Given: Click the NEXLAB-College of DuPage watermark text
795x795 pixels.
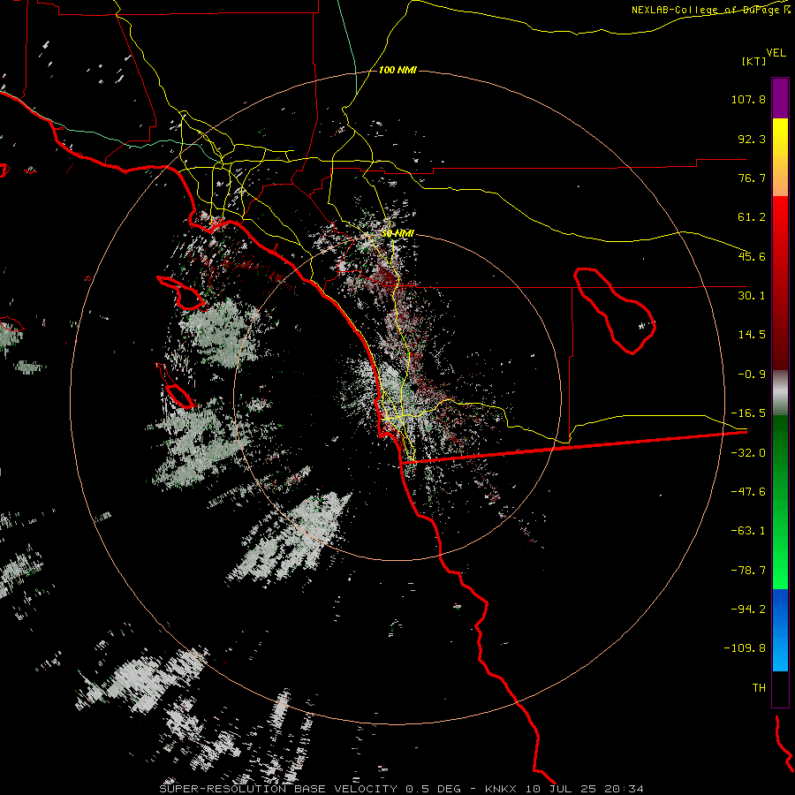Looking at the screenshot, I should click(710, 10).
